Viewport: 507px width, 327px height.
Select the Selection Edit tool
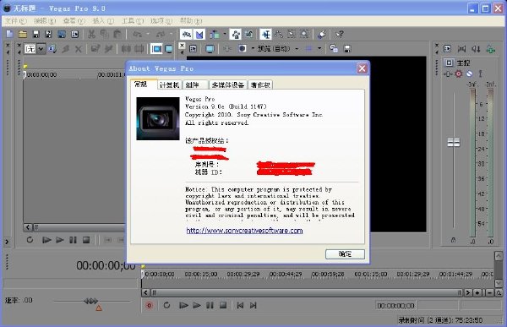click(292, 34)
